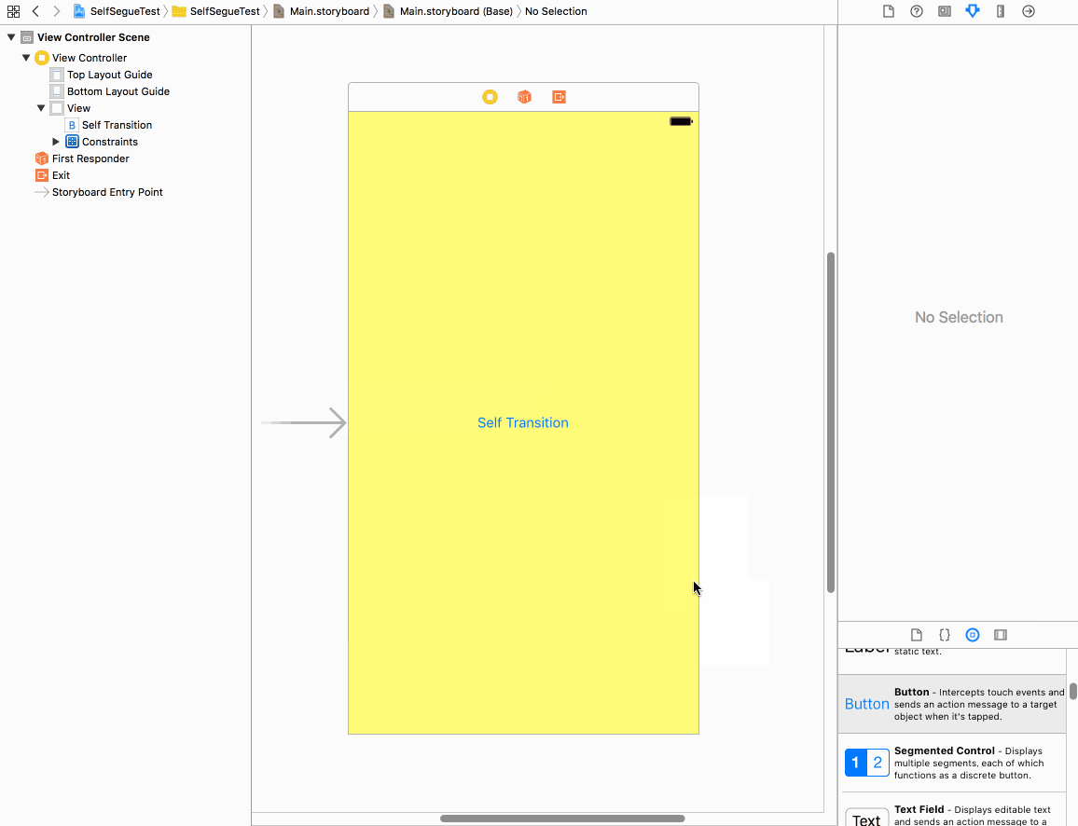Collapse the View Controller Scene group

10,37
